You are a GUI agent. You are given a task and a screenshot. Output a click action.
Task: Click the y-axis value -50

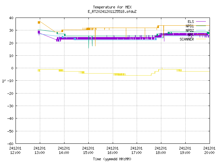[x=10, y=131]
